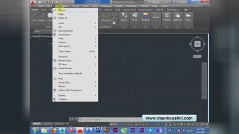The height and width of the screenshot is (134, 239).
Task: Open Named Views dialog
Action: click(x=75, y=60)
